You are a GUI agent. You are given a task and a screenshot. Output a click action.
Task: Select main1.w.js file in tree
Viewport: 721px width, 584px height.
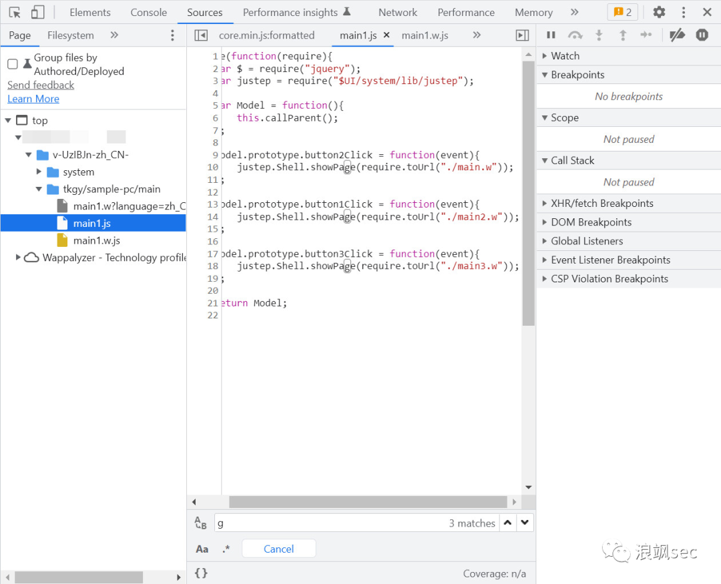(x=89, y=240)
